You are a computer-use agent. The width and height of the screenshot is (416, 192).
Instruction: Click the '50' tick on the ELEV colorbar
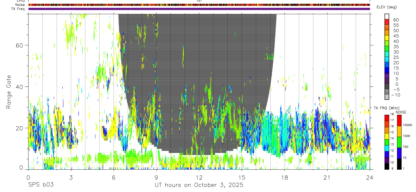[396, 31]
